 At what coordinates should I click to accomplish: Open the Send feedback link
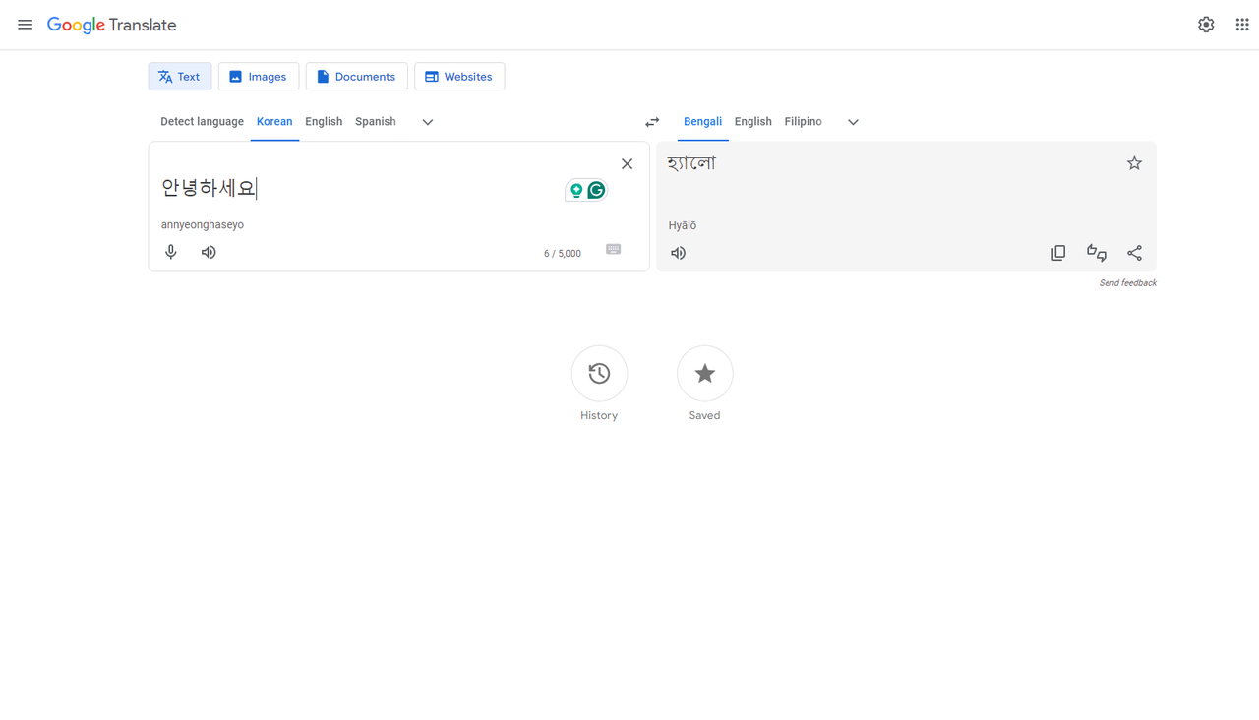click(x=1128, y=282)
